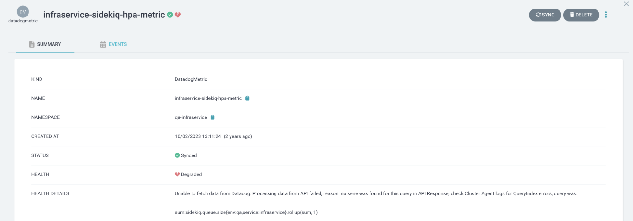The height and width of the screenshot is (221, 633).
Task: Click the qa-infraservice namespace text
Action: [x=191, y=117]
